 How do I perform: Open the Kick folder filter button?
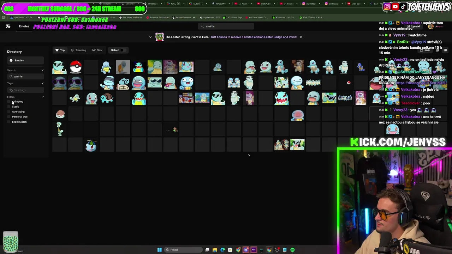pyautogui.click(x=425, y=50)
